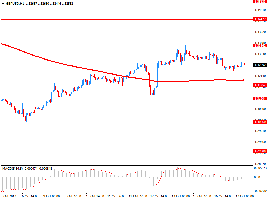Click the 1.29460 price scale value
This screenshot has height=200, width=267.
[x=260, y=142]
